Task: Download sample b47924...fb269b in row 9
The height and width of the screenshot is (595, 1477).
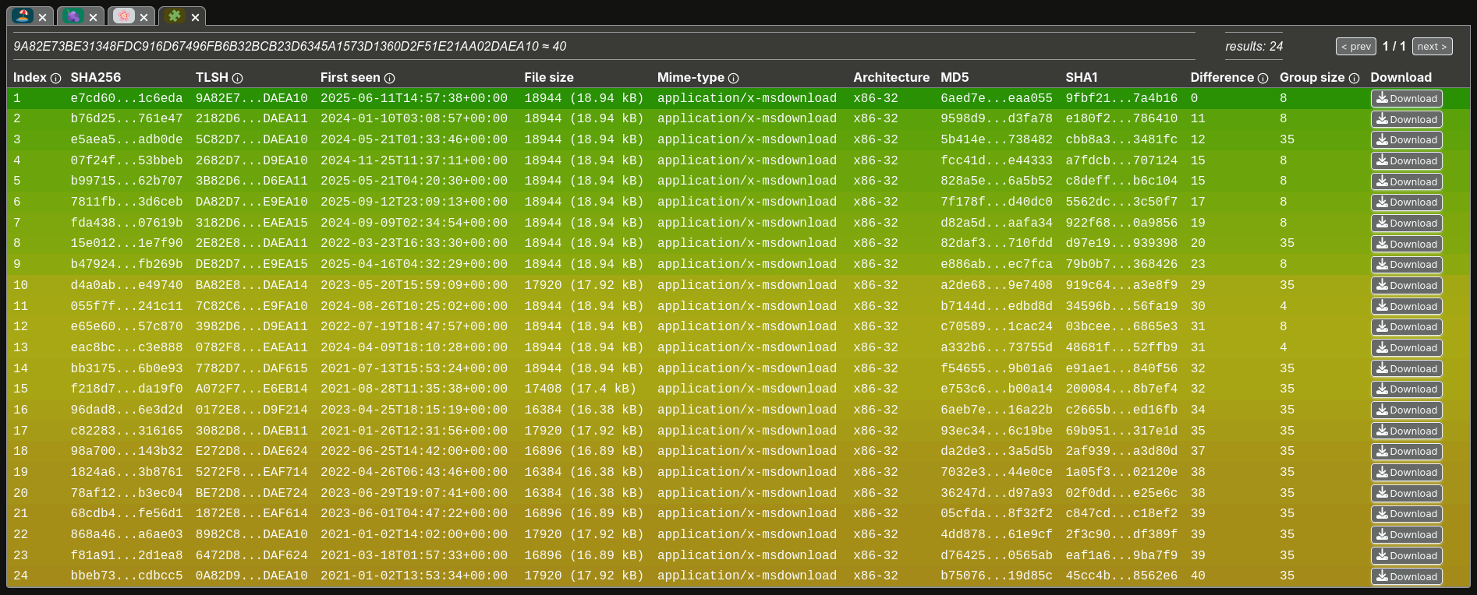Action: click(x=1406, y=265)
